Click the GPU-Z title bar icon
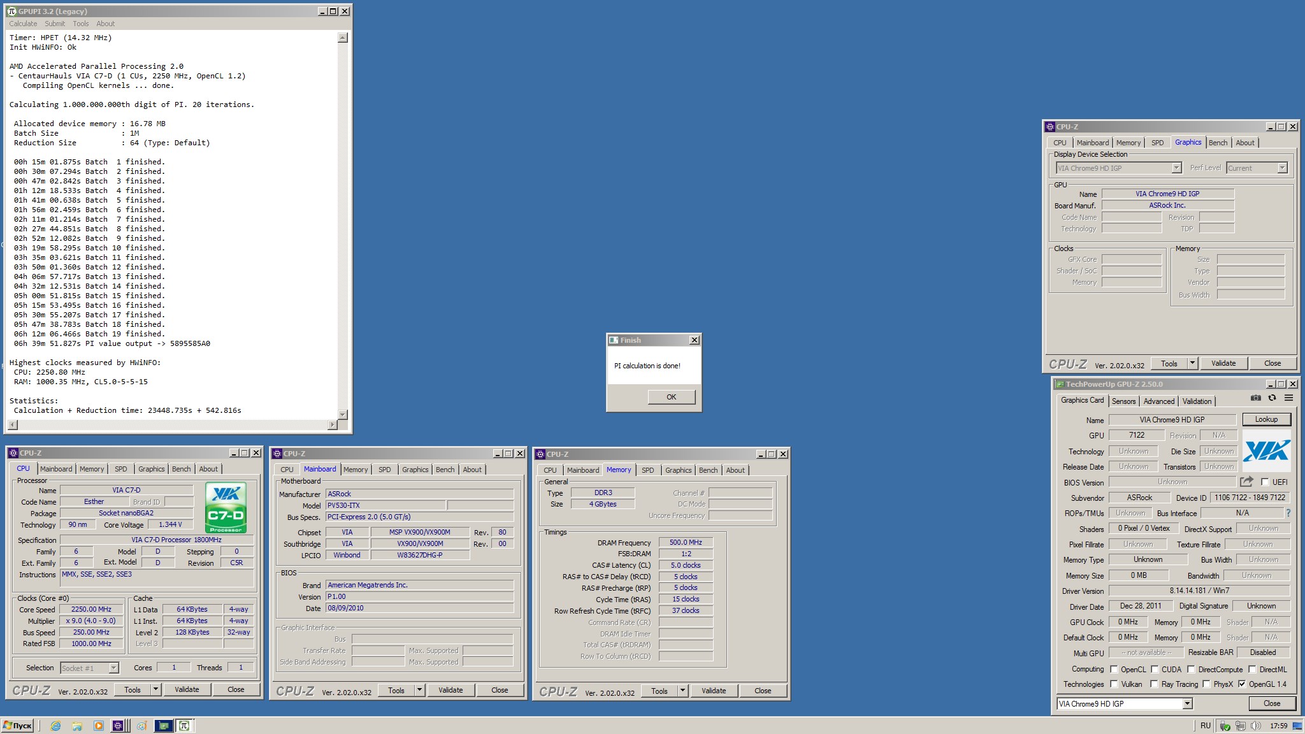Viewport: 1305px width, 734px height. pos(1060,384)
